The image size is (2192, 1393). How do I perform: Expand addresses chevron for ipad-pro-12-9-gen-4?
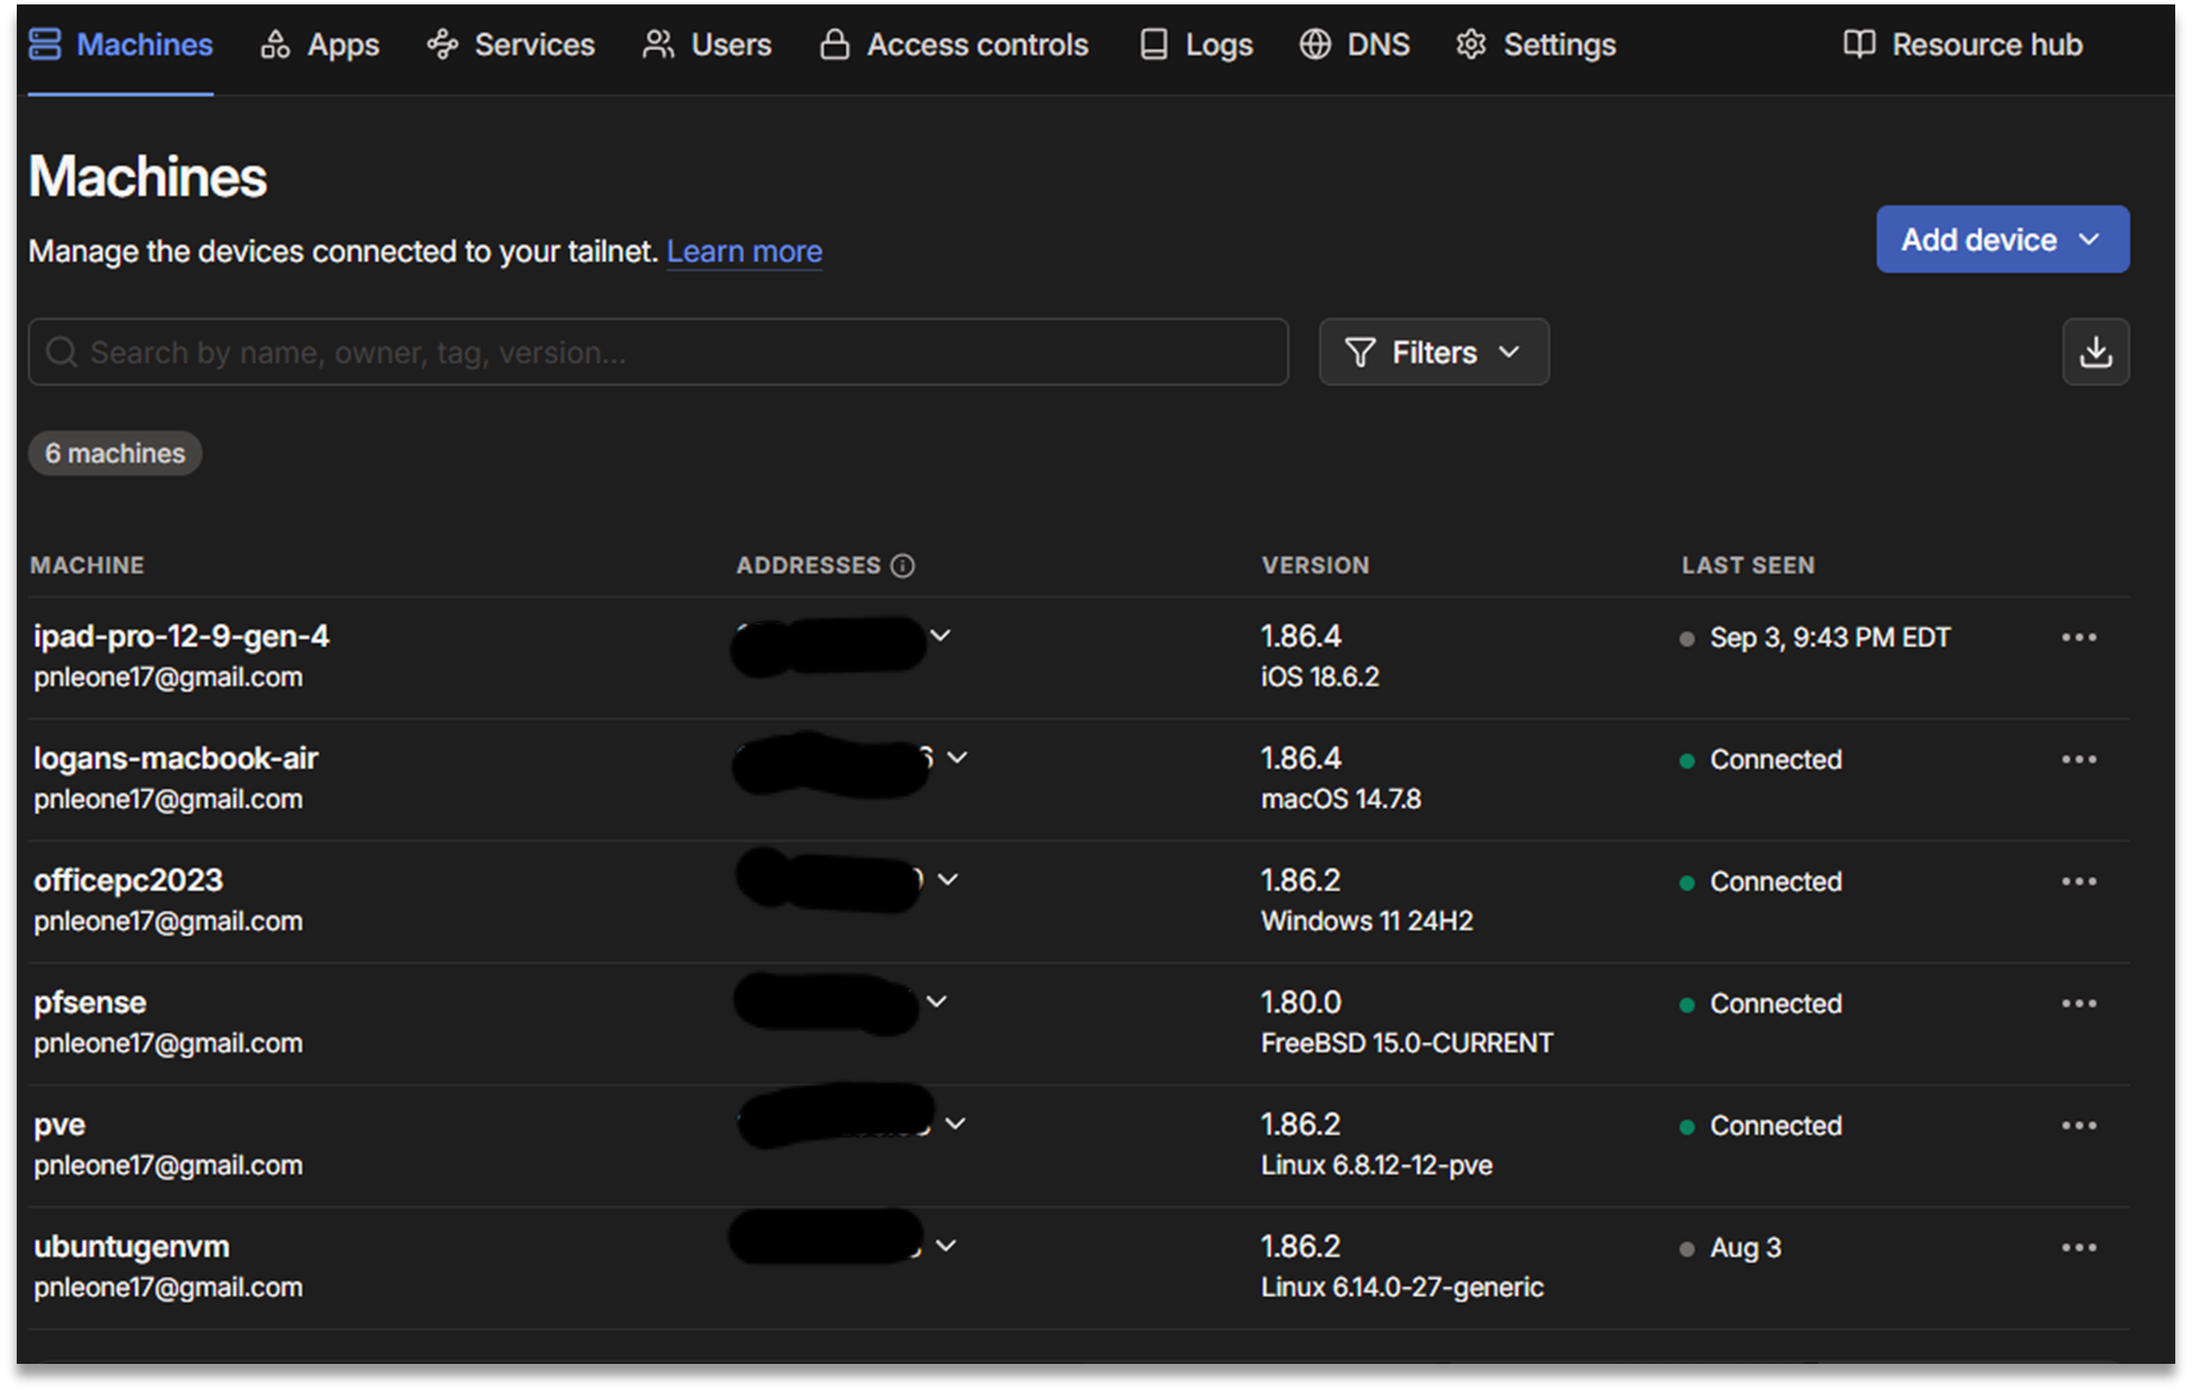pos(940,634)
